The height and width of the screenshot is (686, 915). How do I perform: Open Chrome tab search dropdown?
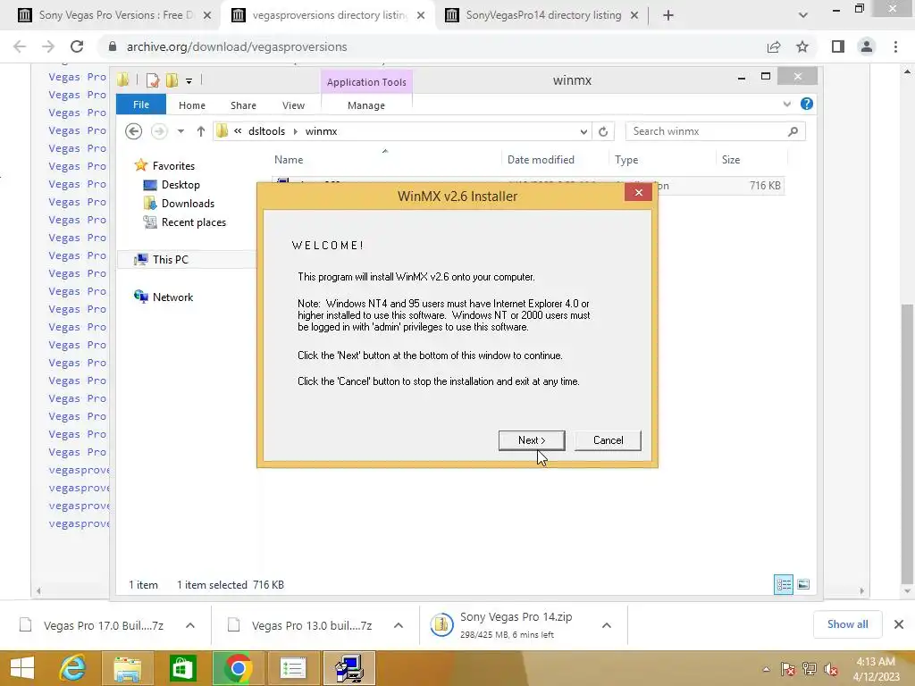tap(803, 15)
